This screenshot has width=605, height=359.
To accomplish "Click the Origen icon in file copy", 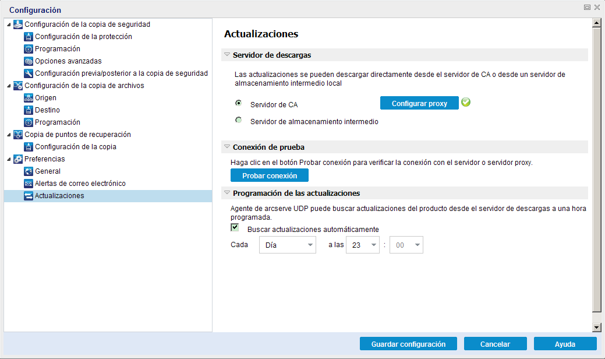I will click(29, 98).
